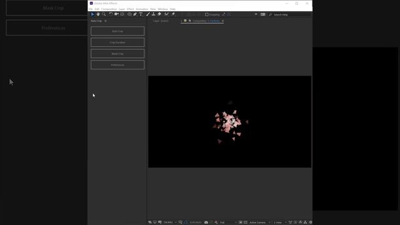Click the Preferences button in After Effects panel
Image resolution: width=400 pixels, height=225 pixels.
pos(117,65)
